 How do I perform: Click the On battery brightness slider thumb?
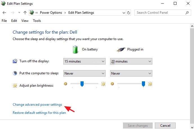tap(82, 84)
